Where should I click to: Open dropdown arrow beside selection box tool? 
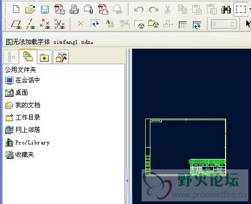250,9
